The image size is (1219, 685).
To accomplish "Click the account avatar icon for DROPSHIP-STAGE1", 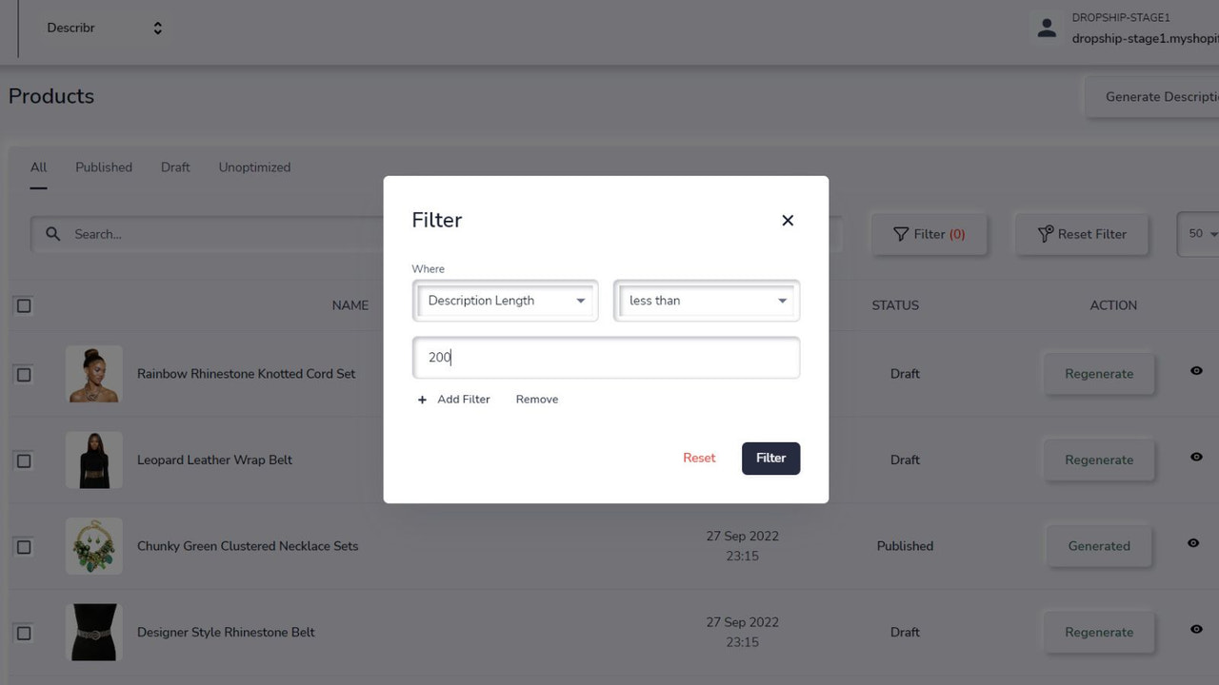I will click(1047, 28).
